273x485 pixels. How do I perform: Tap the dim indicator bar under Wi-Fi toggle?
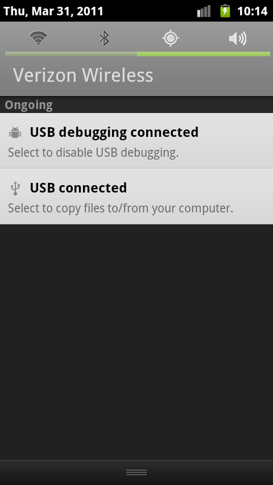click(38, 54)
